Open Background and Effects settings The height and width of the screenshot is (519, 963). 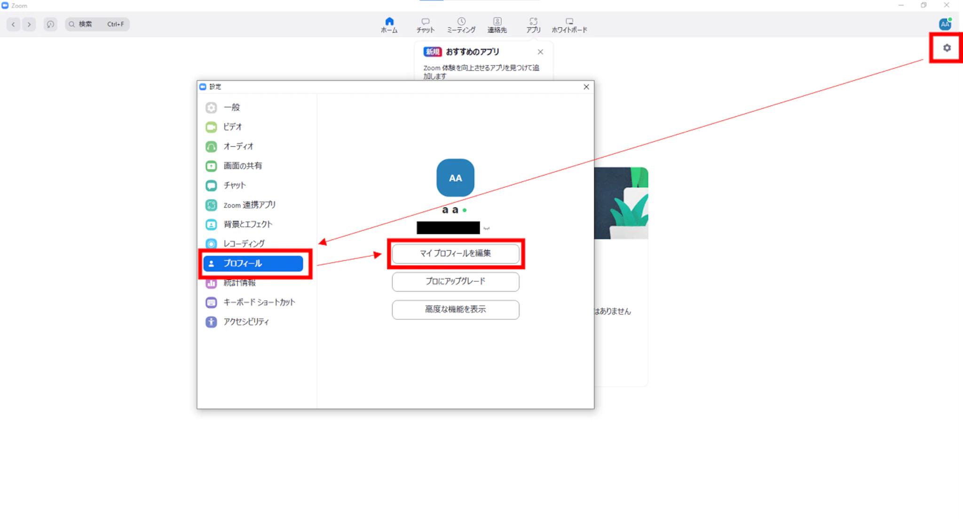[x=247, y=224]
